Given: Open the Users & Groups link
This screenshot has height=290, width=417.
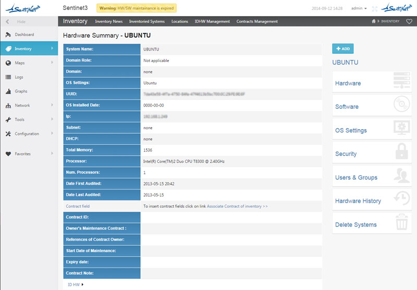Looking at the screenshot, I should pyautogui.click(x=356, y=178).
